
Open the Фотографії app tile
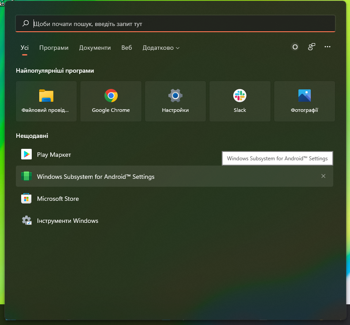pos(305,101)
